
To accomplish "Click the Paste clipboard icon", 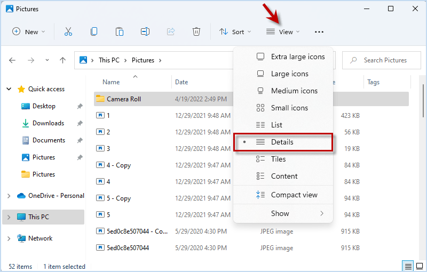I will tap(119, 32).
